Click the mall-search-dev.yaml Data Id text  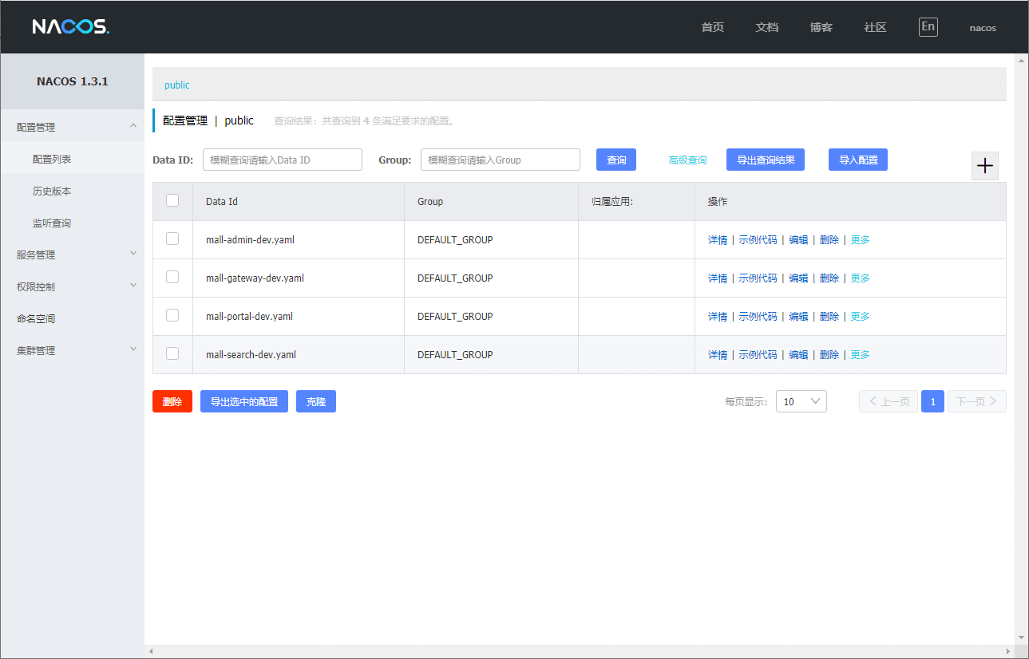click(x=251, y=355)
